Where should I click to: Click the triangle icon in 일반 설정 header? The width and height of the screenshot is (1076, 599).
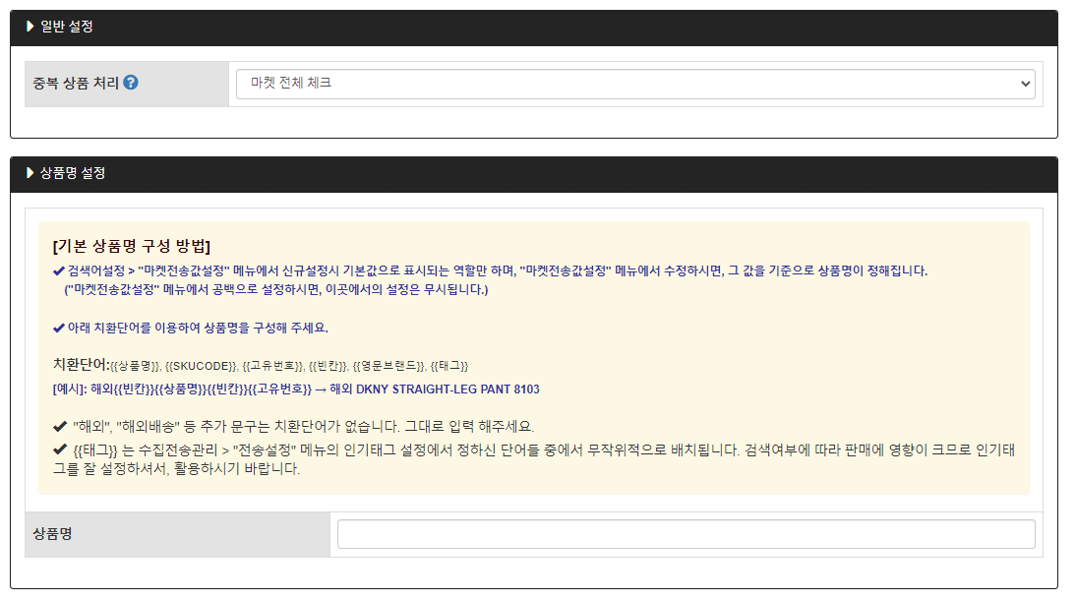click(x=30, y=27)
